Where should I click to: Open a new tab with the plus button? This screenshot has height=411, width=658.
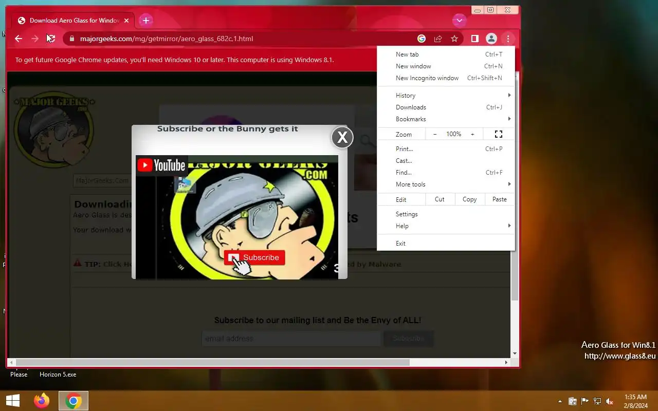click(x=146, y=21)
